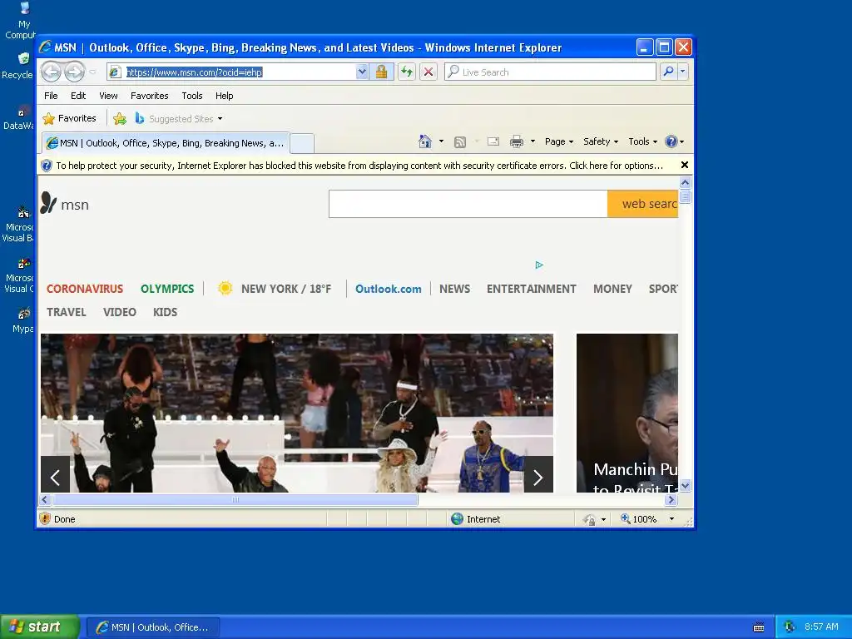Open the Tools menu in menu bar
This screenshot has height=639, width=852.
coord(192,96)
